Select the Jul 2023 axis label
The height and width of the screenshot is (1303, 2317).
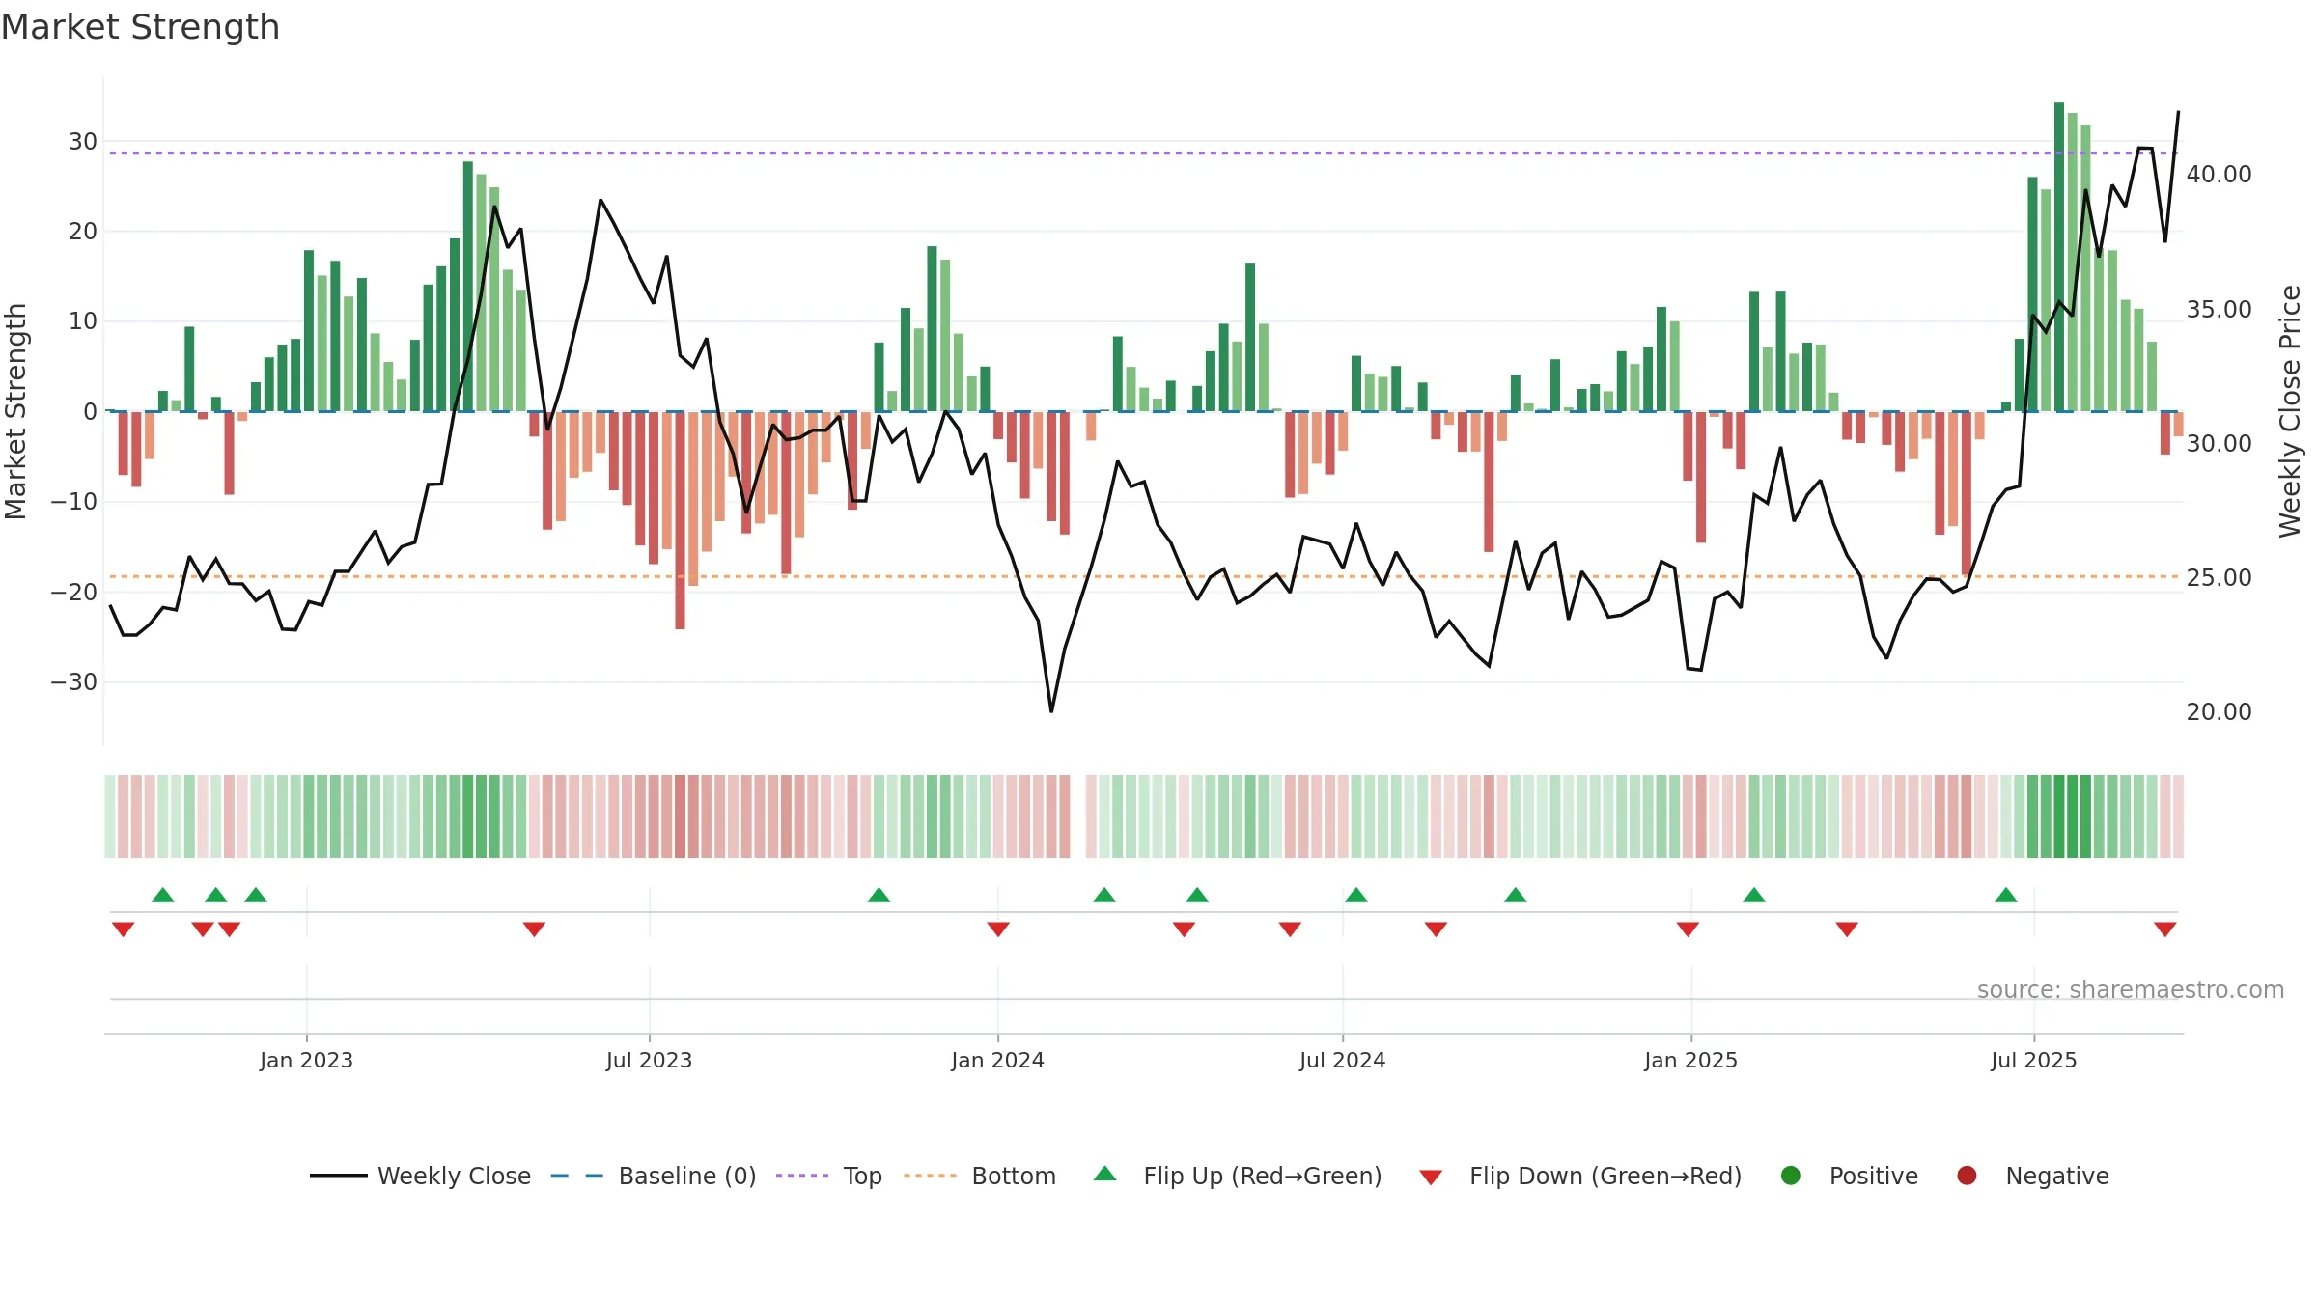[649, 1060]
